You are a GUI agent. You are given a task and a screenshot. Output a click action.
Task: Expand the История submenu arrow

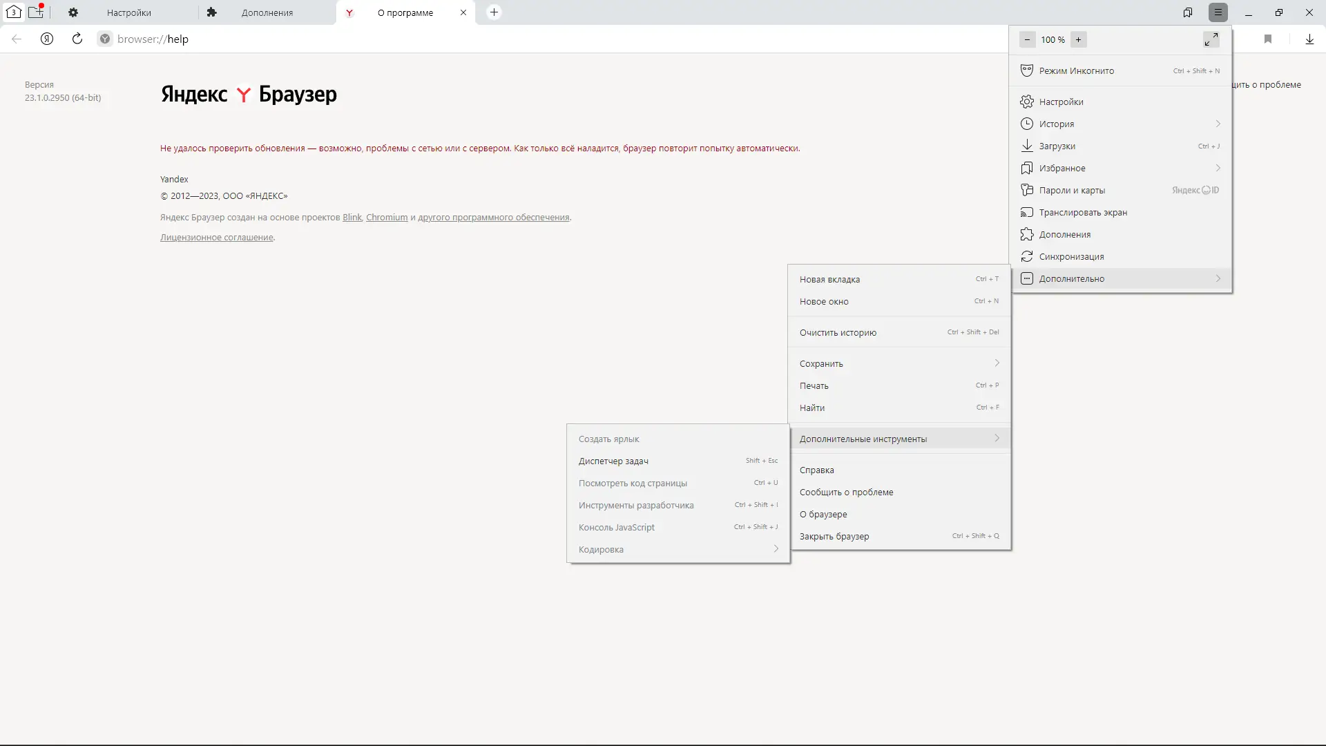pos(1218,124)
